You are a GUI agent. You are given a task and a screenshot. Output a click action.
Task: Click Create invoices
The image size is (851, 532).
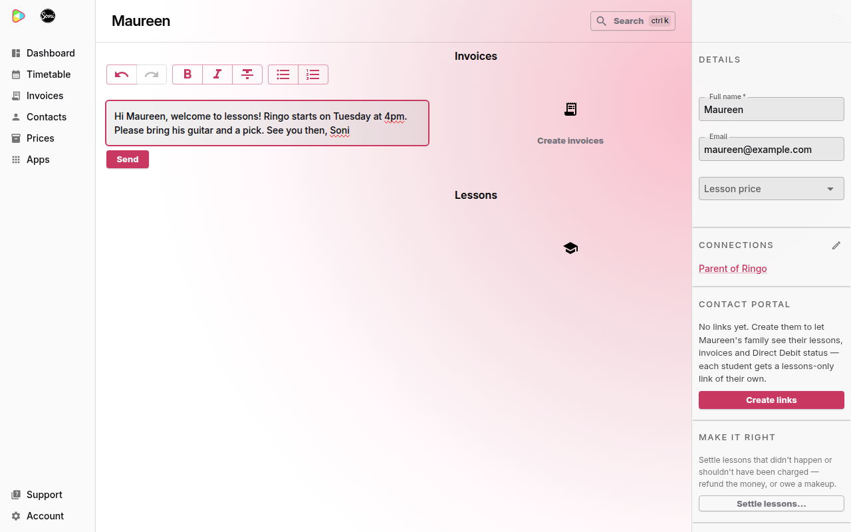tap(570, 141)
